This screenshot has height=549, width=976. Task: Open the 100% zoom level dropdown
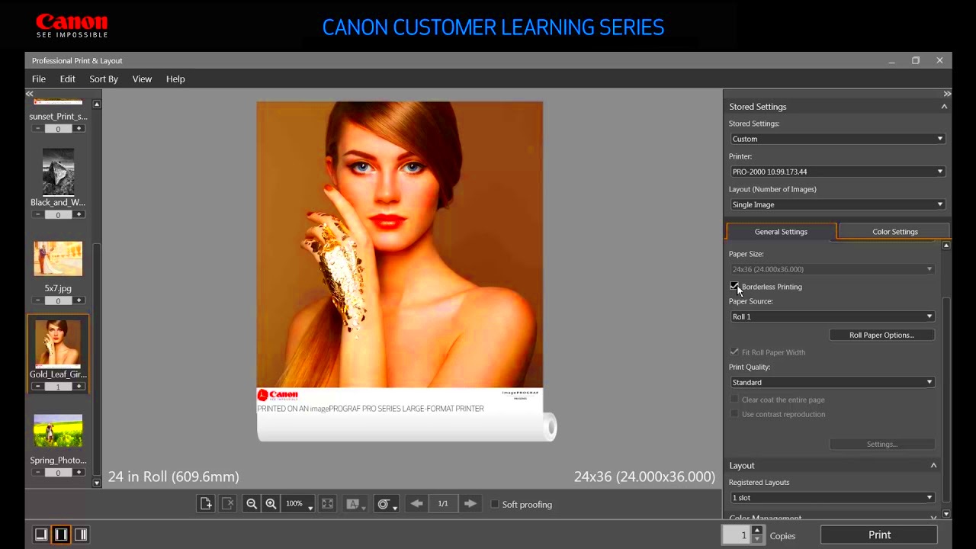click(299, 504)
